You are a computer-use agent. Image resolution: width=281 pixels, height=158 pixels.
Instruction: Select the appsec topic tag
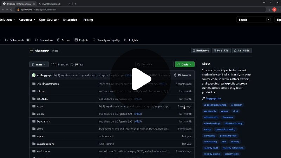coord(224,111)
